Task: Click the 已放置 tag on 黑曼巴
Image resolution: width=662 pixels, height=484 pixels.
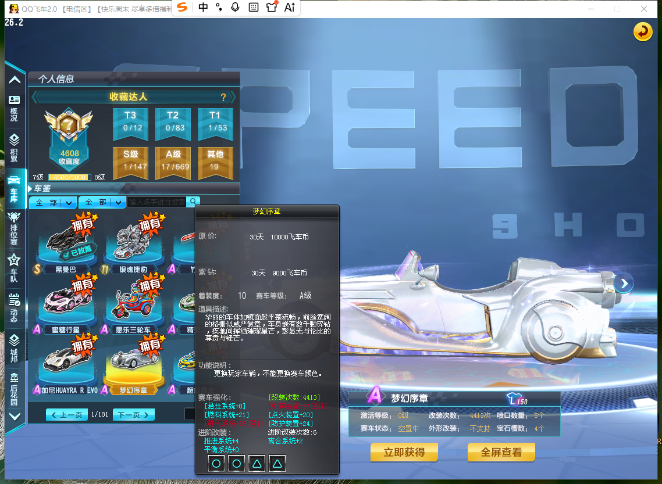Action: tap(77, 252)
